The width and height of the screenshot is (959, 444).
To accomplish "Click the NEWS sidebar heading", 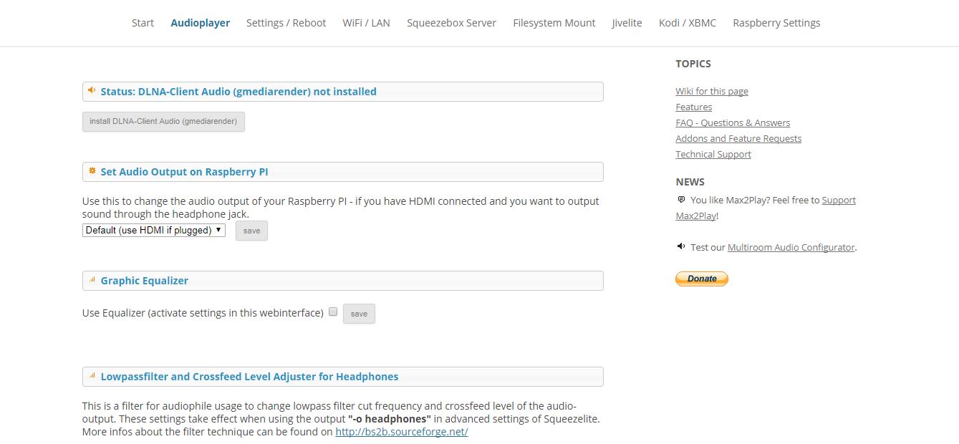I will click(690, 182).
